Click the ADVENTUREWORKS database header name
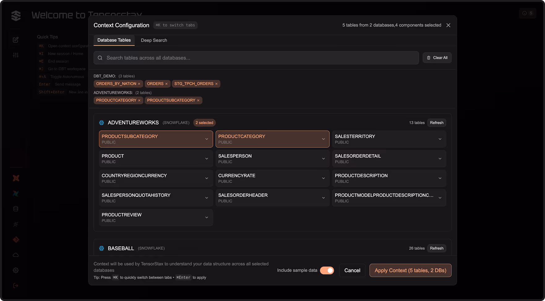 [133, 123]
